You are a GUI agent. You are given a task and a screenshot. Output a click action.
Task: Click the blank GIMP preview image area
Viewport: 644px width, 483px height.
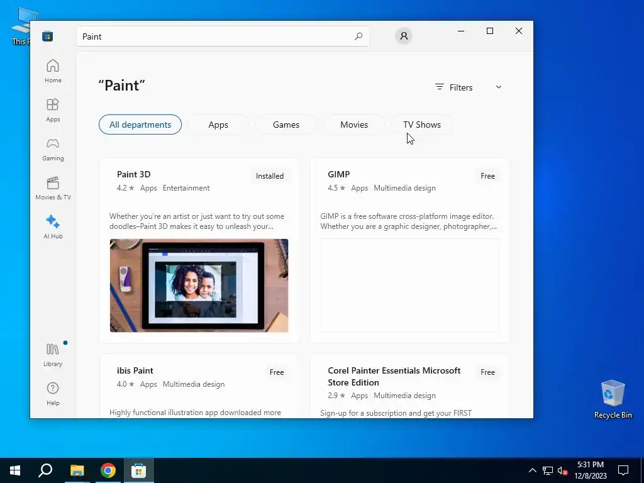coord(410,286)
